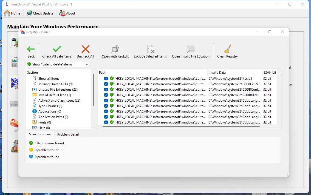Click the Missing Shared DLLs section icon
The image size is (311, 195).
(35, 84)
